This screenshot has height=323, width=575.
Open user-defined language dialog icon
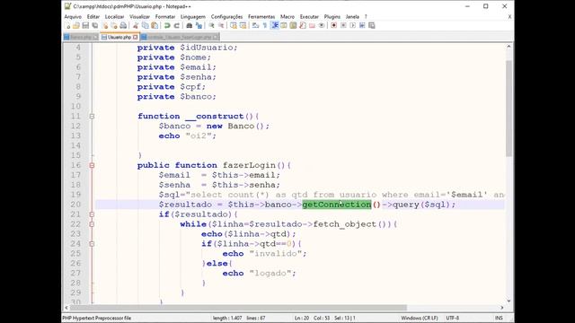click(x=284, y=25)
